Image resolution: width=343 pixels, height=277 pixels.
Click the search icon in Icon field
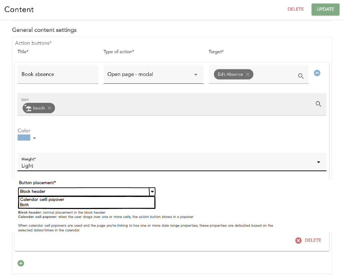[x=318, y=104]
